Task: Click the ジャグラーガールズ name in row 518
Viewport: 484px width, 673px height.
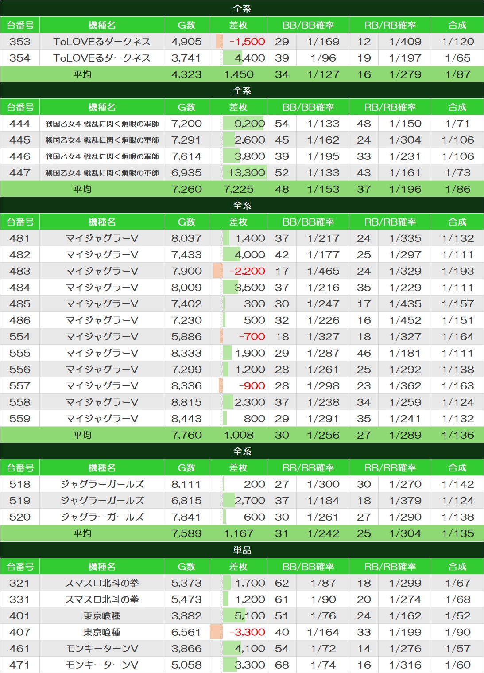Action: click(x=102, y=484)
